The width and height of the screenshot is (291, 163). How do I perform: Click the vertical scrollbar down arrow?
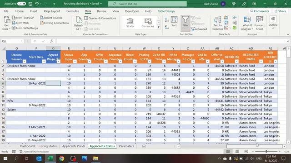[288, 142]
